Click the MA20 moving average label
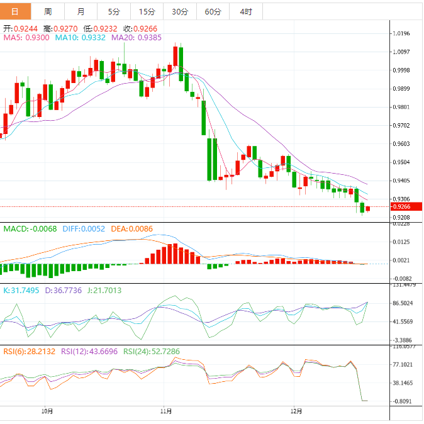Viewport: 424px width, 424px height. coord(136,38)
